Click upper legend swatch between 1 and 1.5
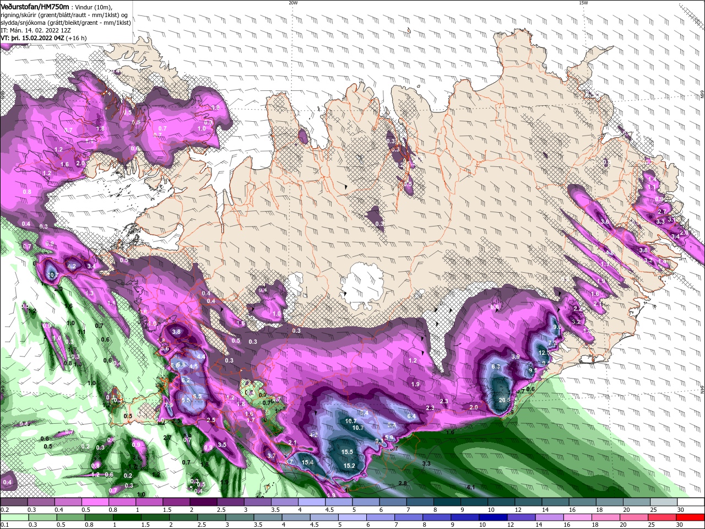This screenshot has width=705, height=529. pyautogui.click(x=149, y=502)
